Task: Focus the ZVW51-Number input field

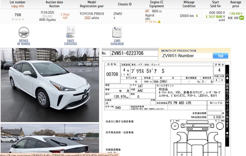Action: pyautogui.click(x=186, y=56)
